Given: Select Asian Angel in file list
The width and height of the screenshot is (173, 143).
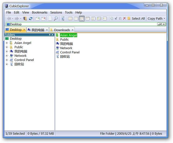Looking at the screenshot, I should click(68, 35).
